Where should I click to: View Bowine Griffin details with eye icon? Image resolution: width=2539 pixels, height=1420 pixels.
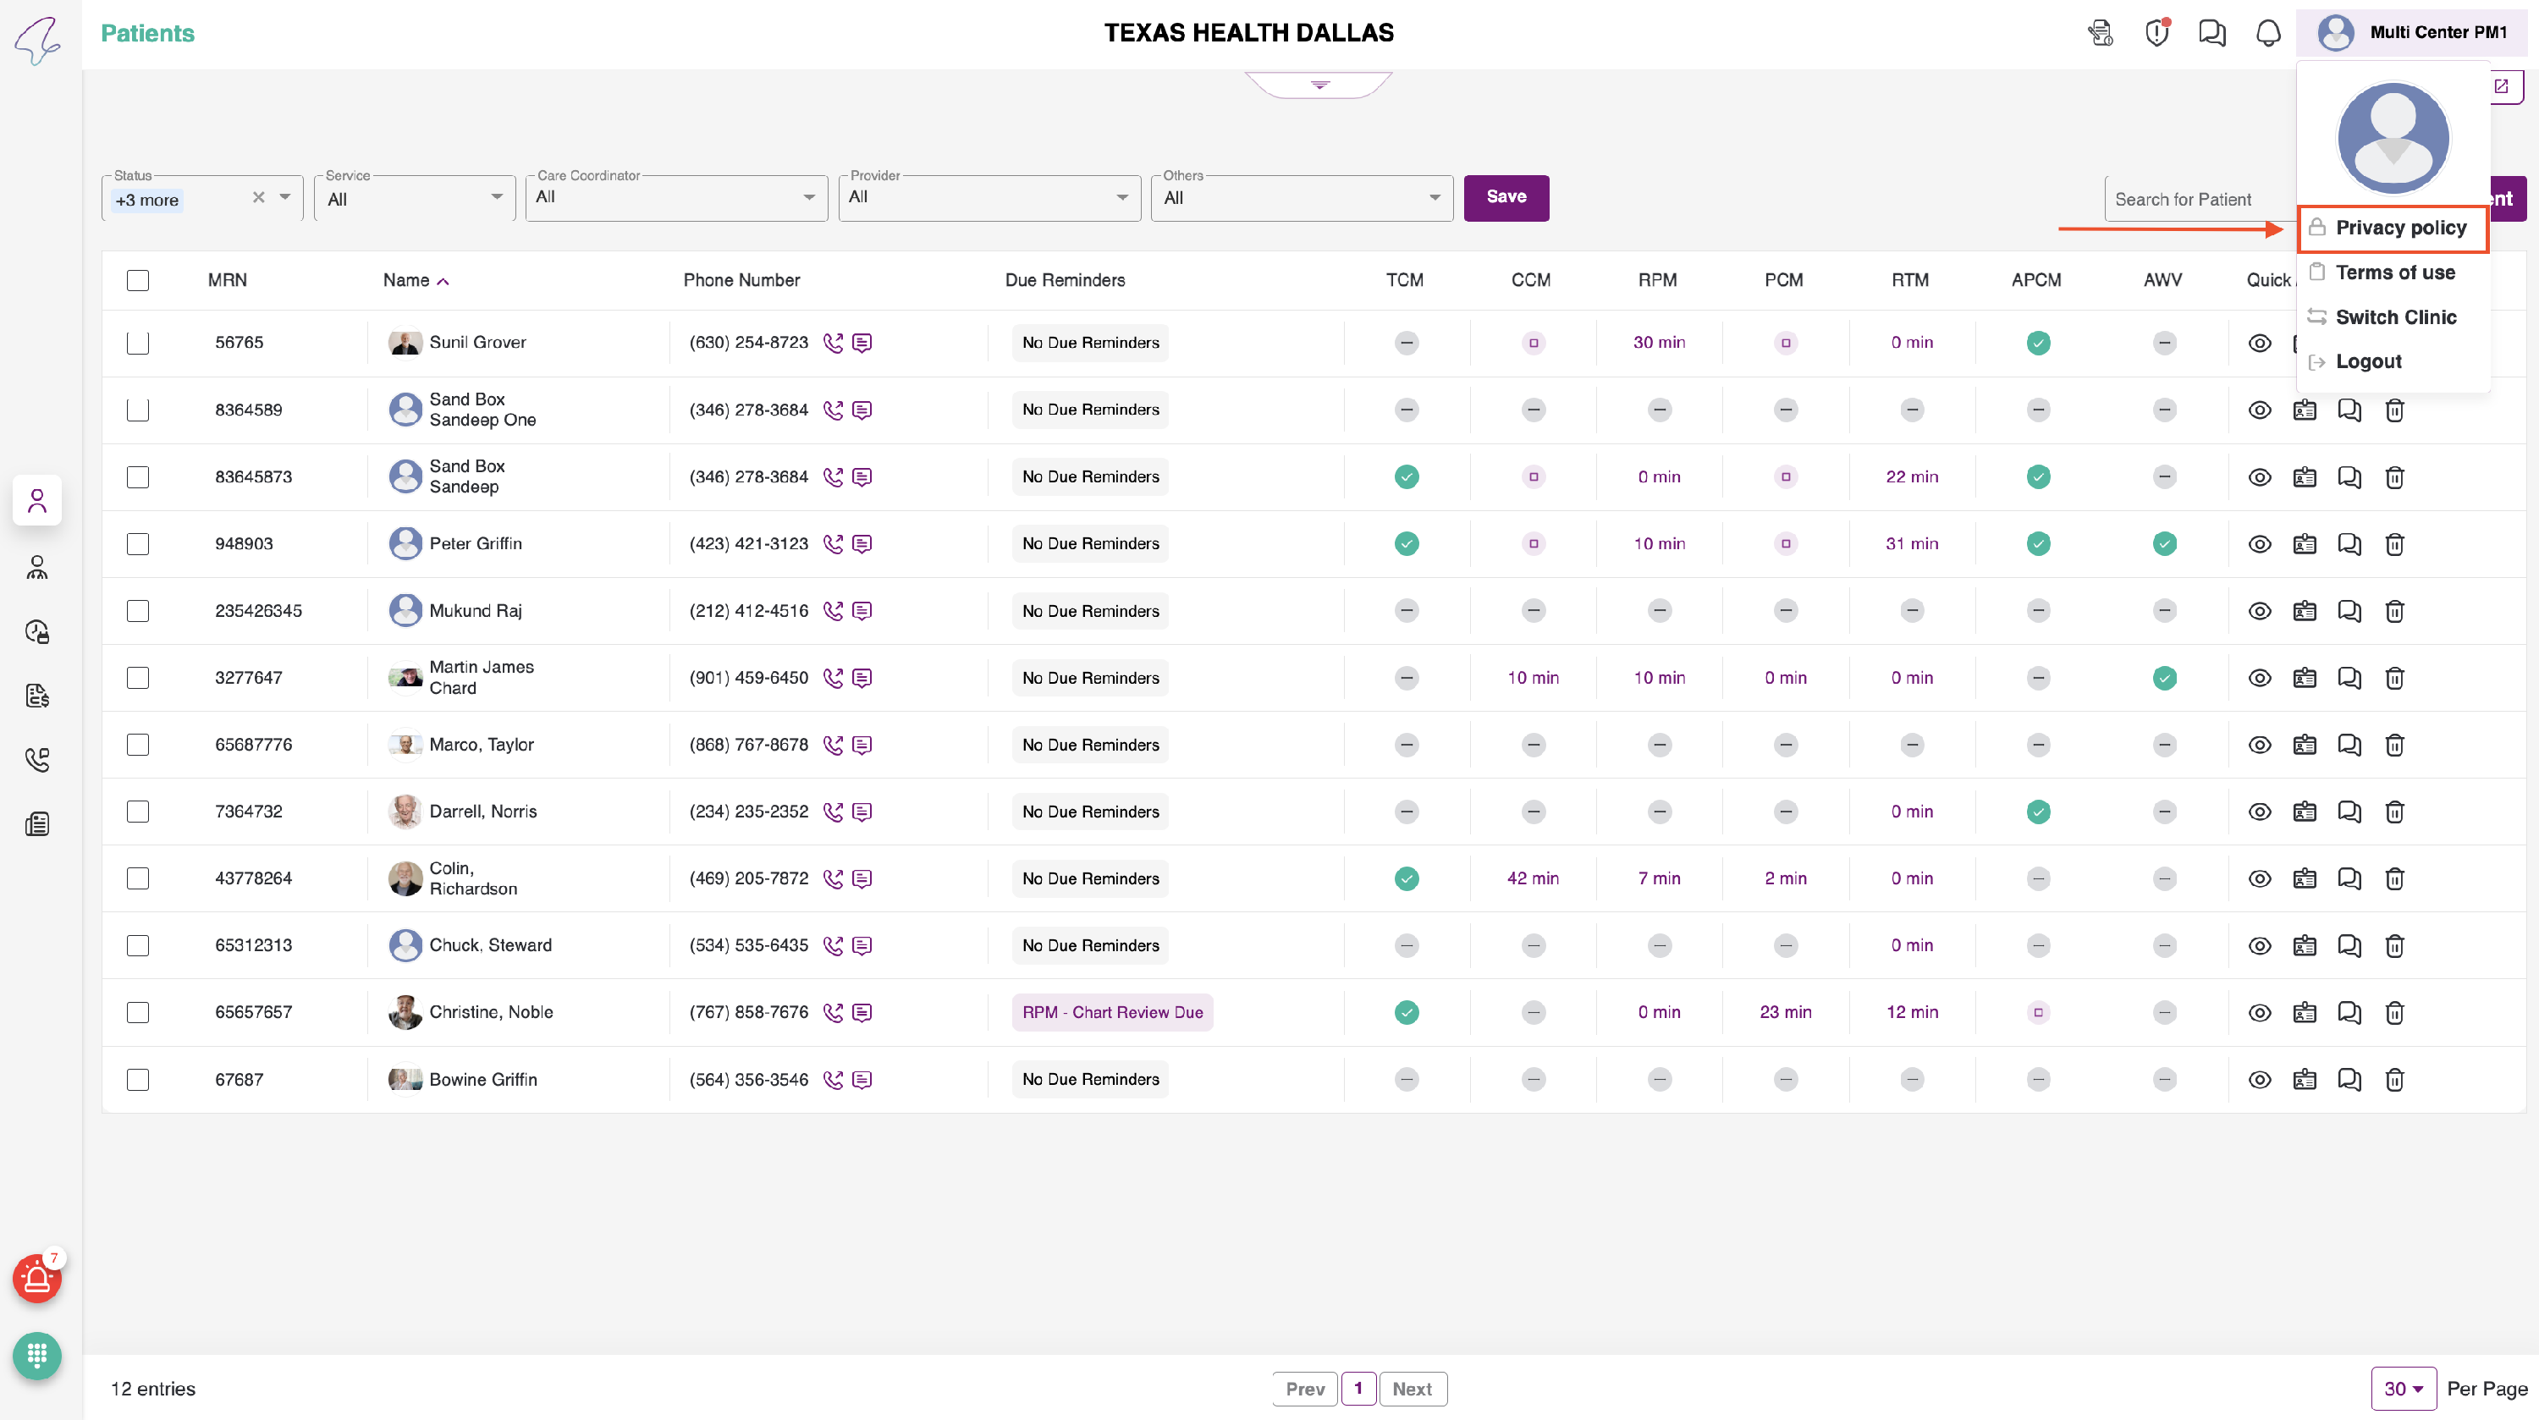click(x=2259, y=1080)
